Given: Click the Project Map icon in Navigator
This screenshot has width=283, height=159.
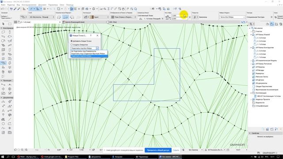Looking at the screenshot, I should tap(267, 24).
